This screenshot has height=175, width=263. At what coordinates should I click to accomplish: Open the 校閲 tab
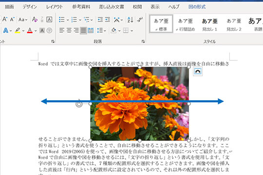point(137,7)
